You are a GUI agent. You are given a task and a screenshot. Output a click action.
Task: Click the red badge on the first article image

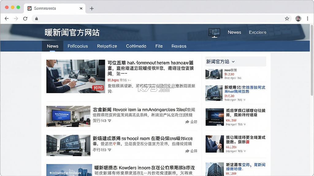tap(98, 88)
